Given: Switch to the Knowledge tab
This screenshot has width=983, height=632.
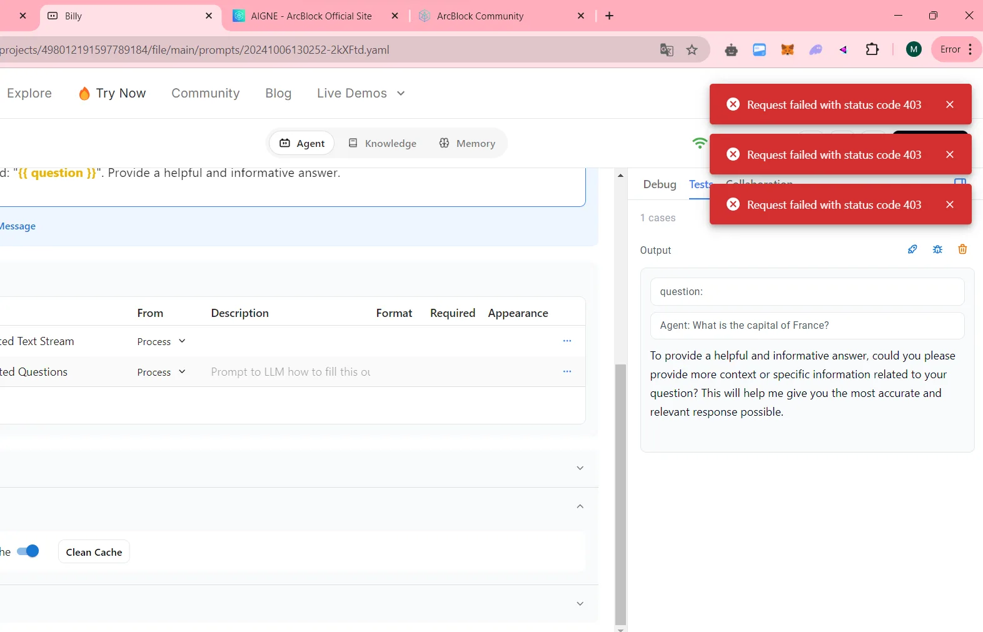Looking at the screenshot, I should tap(382, 143).
